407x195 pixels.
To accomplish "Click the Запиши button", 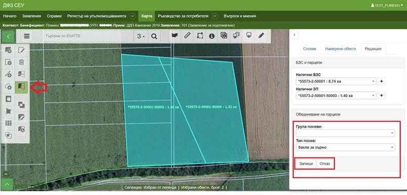I will point(306,164).
